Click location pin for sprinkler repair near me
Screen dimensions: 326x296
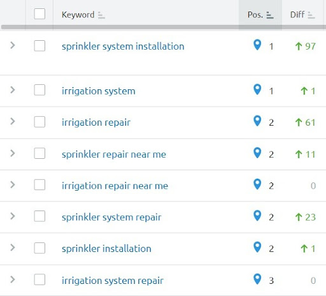(257, 153)
